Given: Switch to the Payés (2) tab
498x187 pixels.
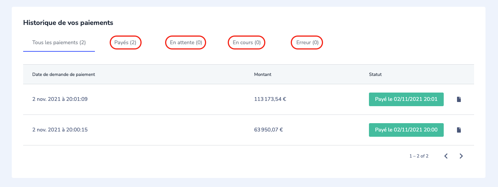Looking at the screenshot, I should 125,43.
